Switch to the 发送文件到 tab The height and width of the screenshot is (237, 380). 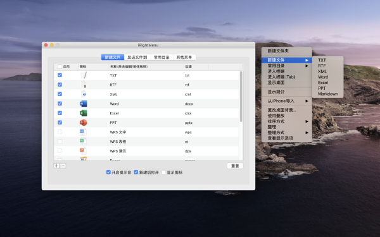point(137,58)
